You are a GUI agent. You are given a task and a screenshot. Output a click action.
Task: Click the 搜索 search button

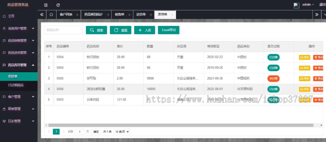click(96, 30)
